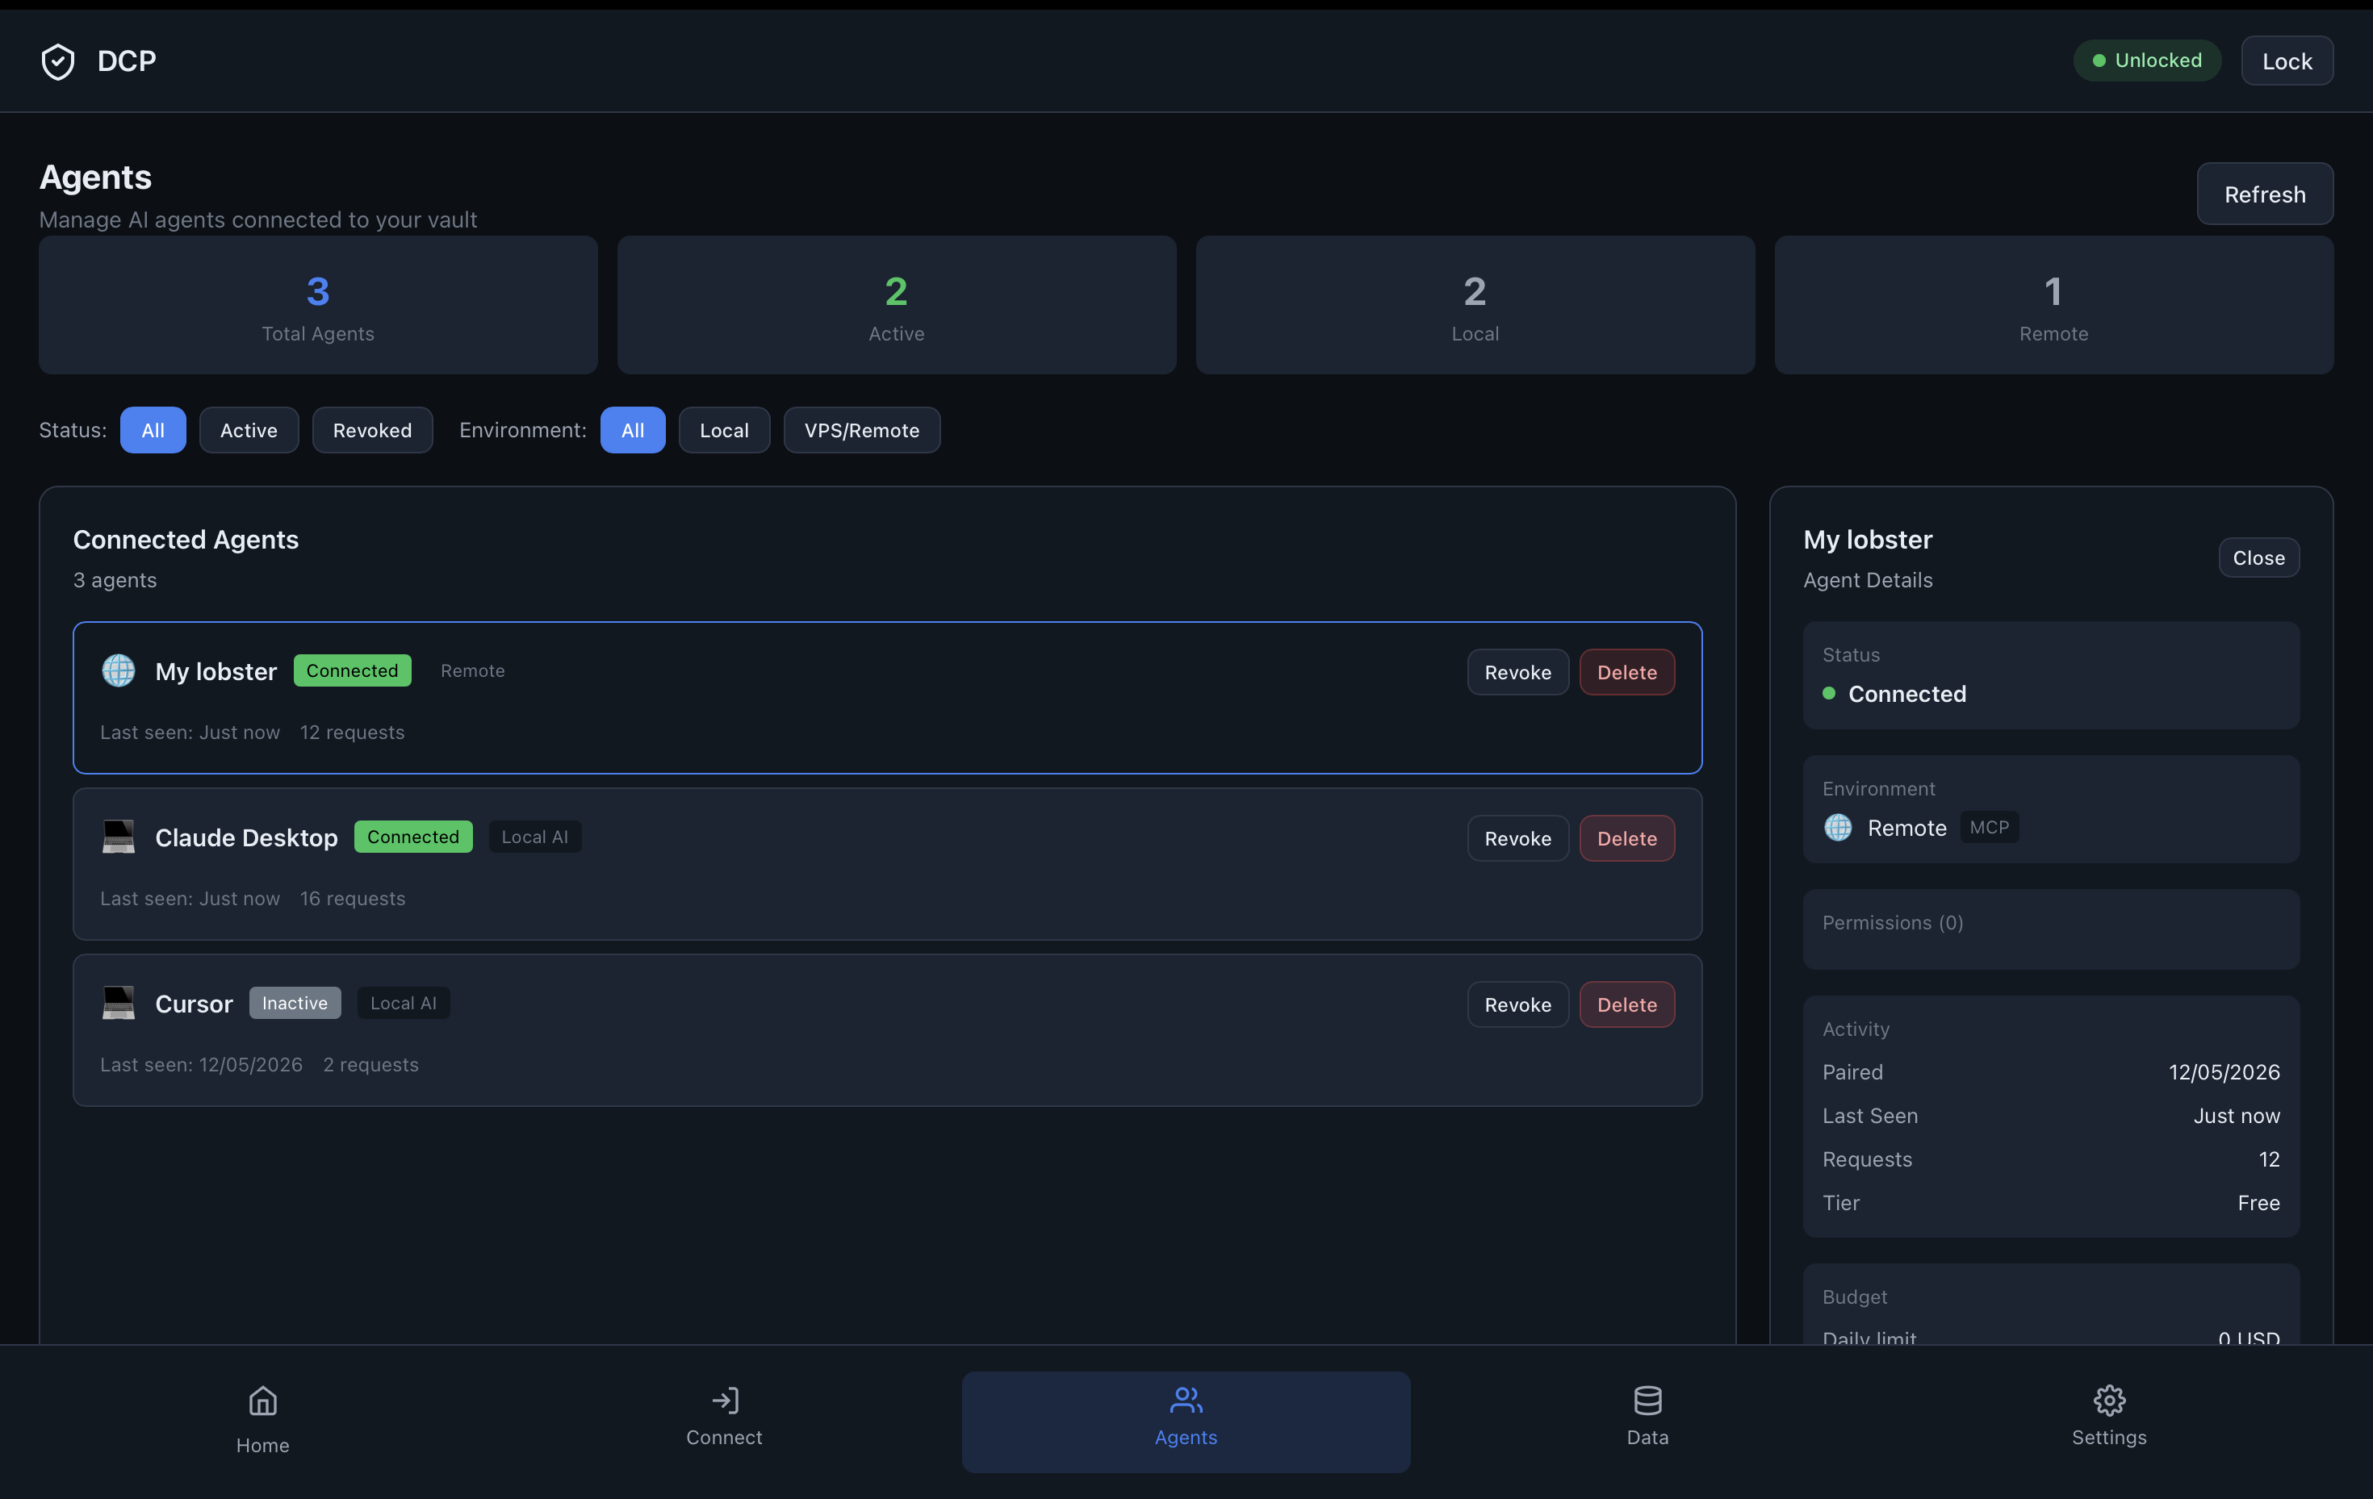Revoke the Claude Desktop agent
The width and height of the screenshot is (2373, 1499).
[x=1517, y=838]
